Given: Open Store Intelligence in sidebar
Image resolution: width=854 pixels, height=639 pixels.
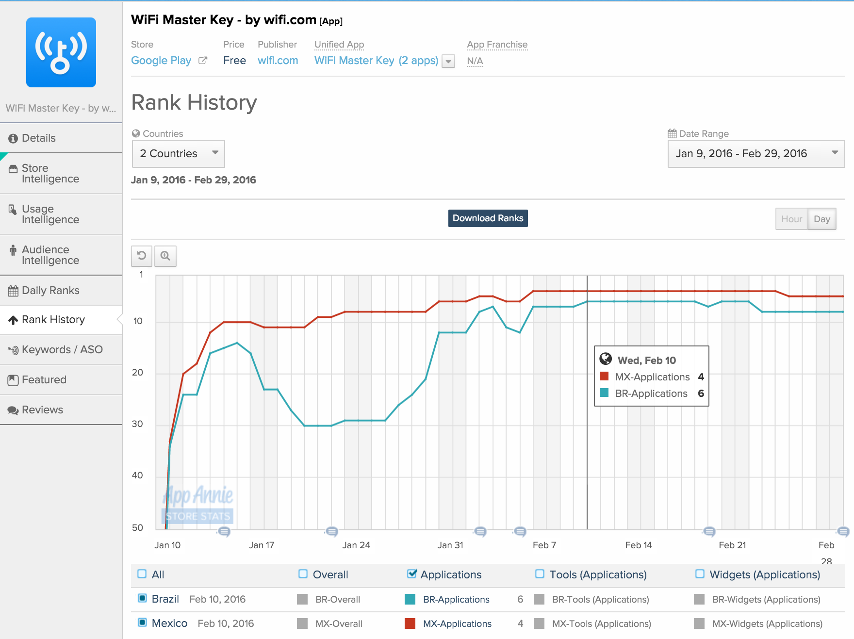Looking at the screenshot, I should (x=61, y=174).
